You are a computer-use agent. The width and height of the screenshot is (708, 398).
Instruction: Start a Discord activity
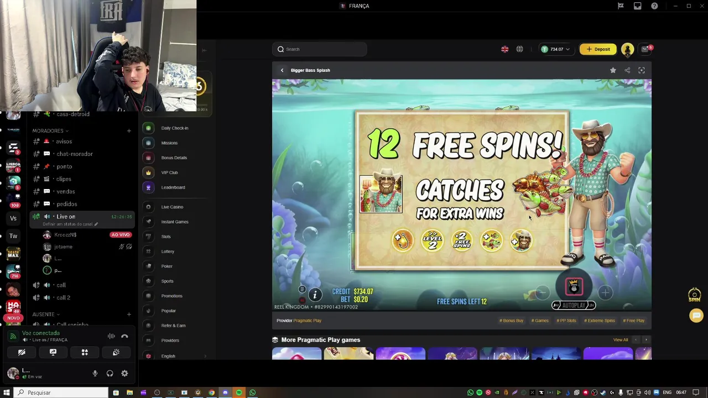pyautogui.click(x=85, y=352)
